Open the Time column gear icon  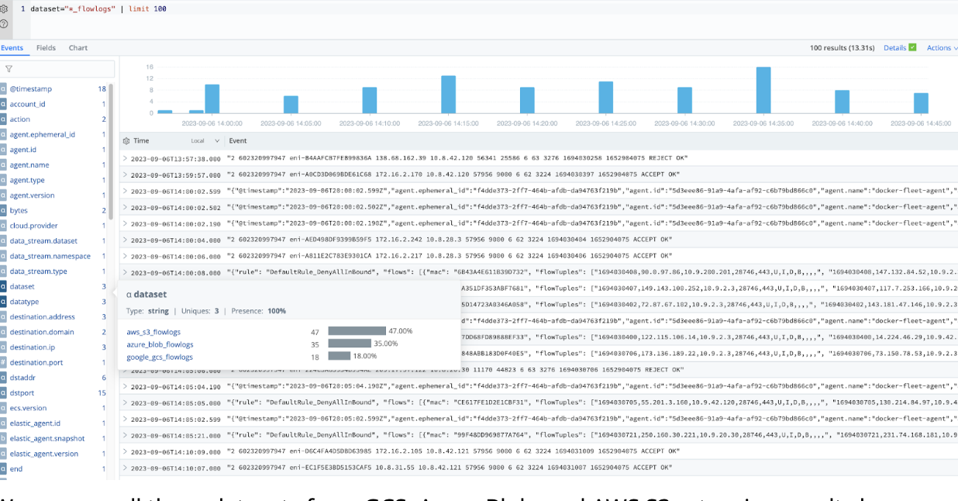125,140
